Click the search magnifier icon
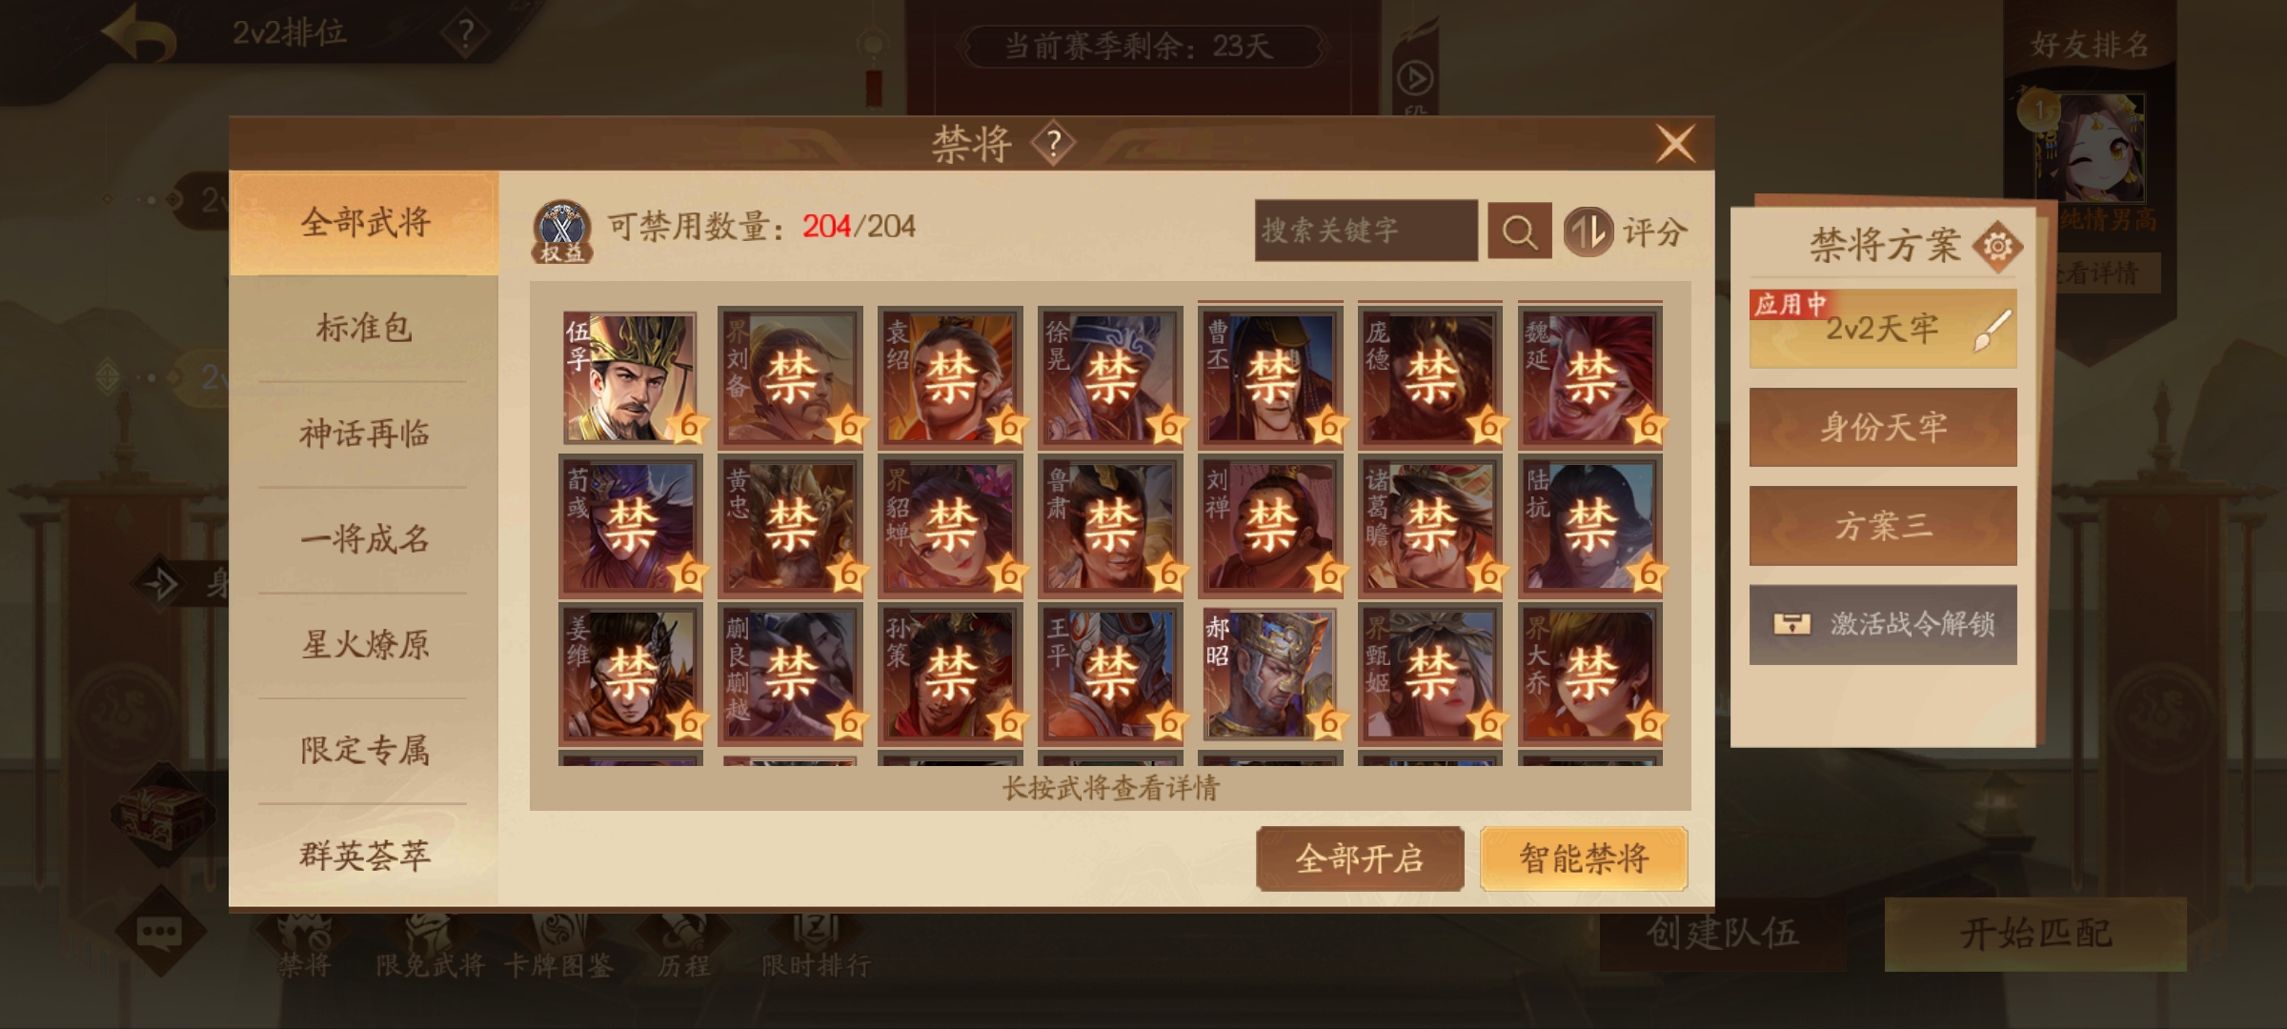This screenshot has height=1029, width=2287. tap(1519, 232)
